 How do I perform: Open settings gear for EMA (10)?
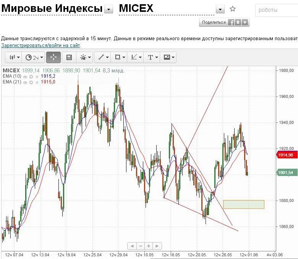(x=31, y=77)
